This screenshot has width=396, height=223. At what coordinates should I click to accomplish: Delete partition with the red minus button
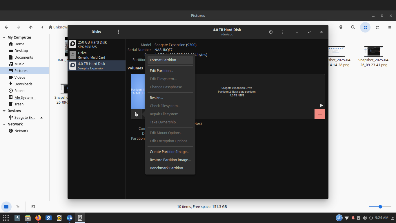(x=319, y=114)
